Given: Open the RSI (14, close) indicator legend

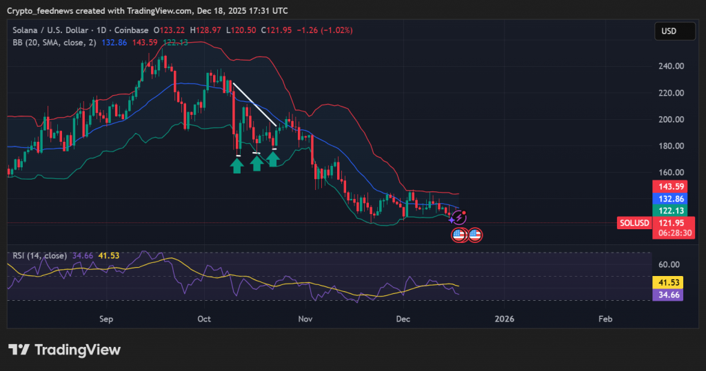Looking at the screenshot, I should click(x=39, y=255).
